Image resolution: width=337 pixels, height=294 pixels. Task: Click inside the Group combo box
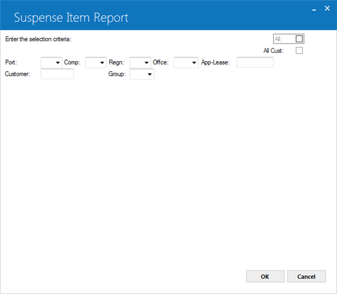coord(142,74)
